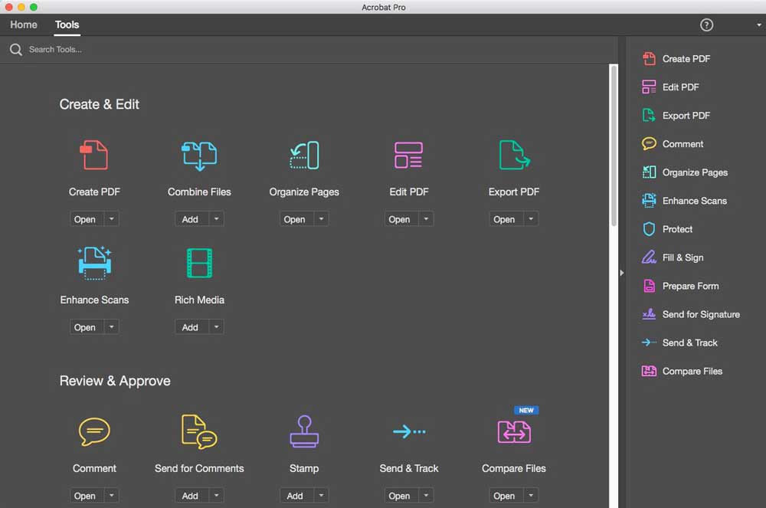Click the Stamp tool icon
766x508 pixels.
[x=304, y=431]
